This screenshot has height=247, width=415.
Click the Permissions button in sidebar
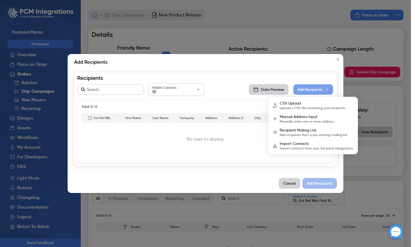[40, 44]
